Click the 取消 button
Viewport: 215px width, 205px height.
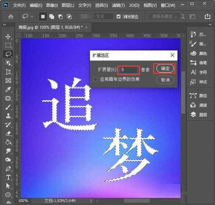pyautogui.click(x=165, y=80)
